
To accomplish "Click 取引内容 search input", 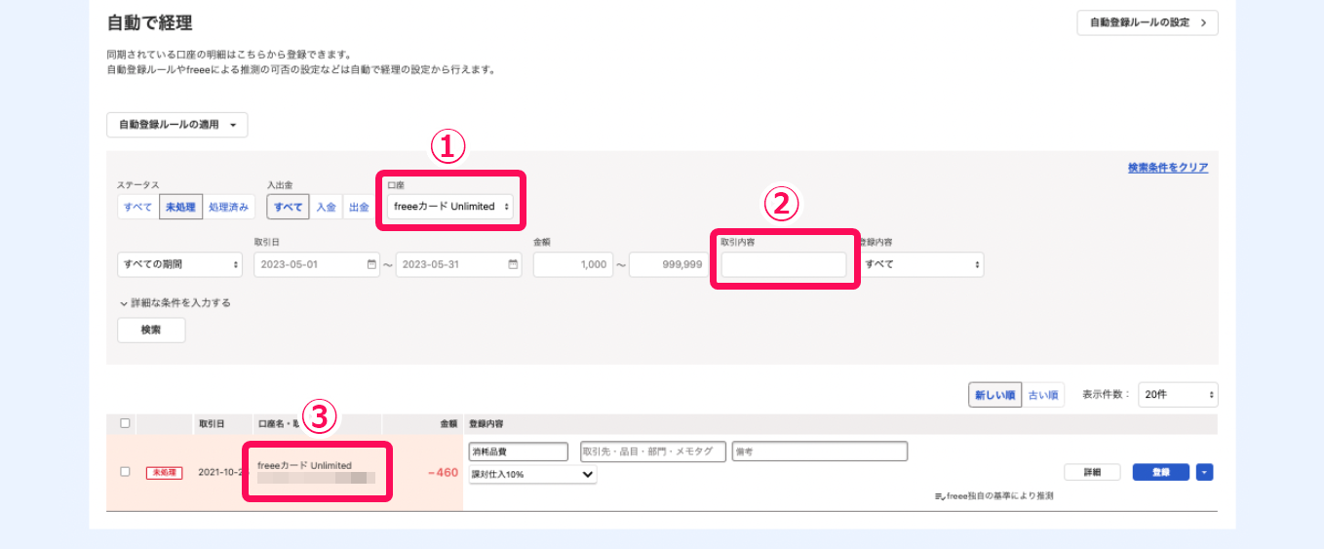I will (x=784, y=264).
